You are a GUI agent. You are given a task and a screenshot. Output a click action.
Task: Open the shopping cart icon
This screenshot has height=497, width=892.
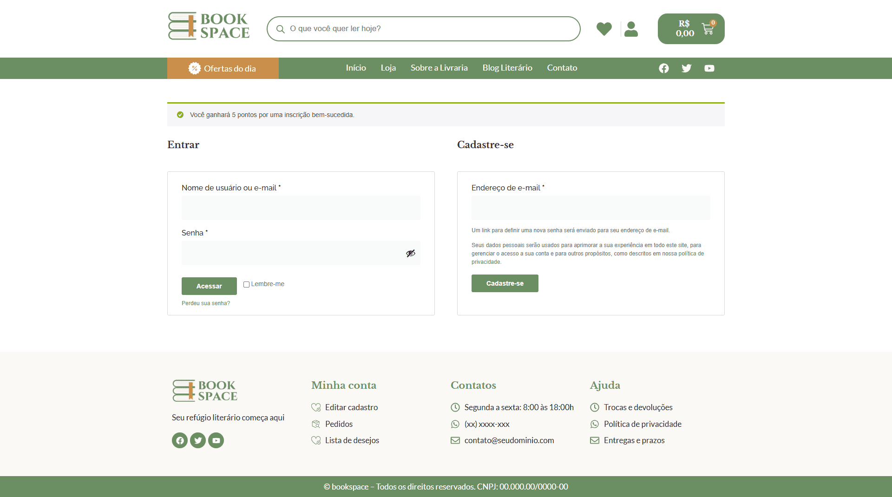(x=708, y=29)
